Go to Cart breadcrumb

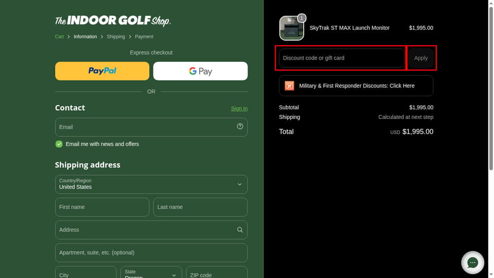coord(59,37)
